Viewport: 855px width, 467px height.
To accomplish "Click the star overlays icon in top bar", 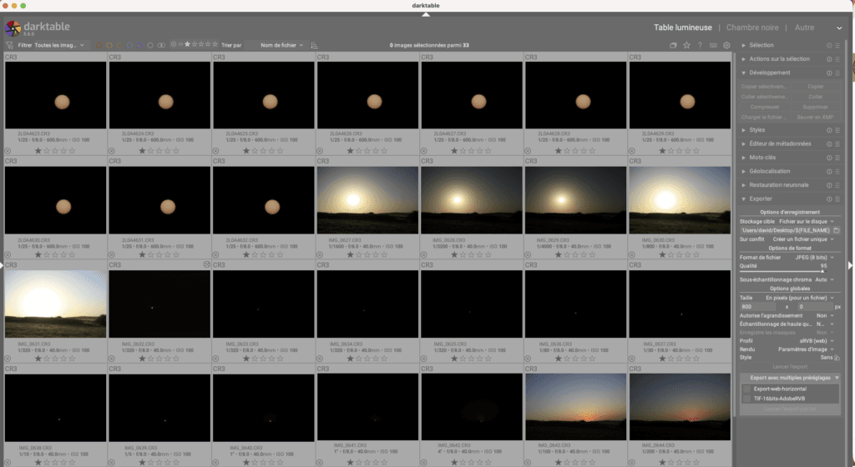I will [686, 45].
